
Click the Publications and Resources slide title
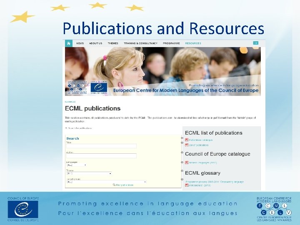coord(163,28)
